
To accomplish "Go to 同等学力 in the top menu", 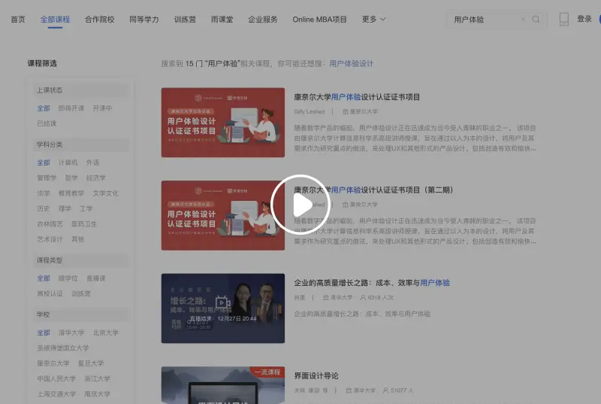I will click(143, 19).
